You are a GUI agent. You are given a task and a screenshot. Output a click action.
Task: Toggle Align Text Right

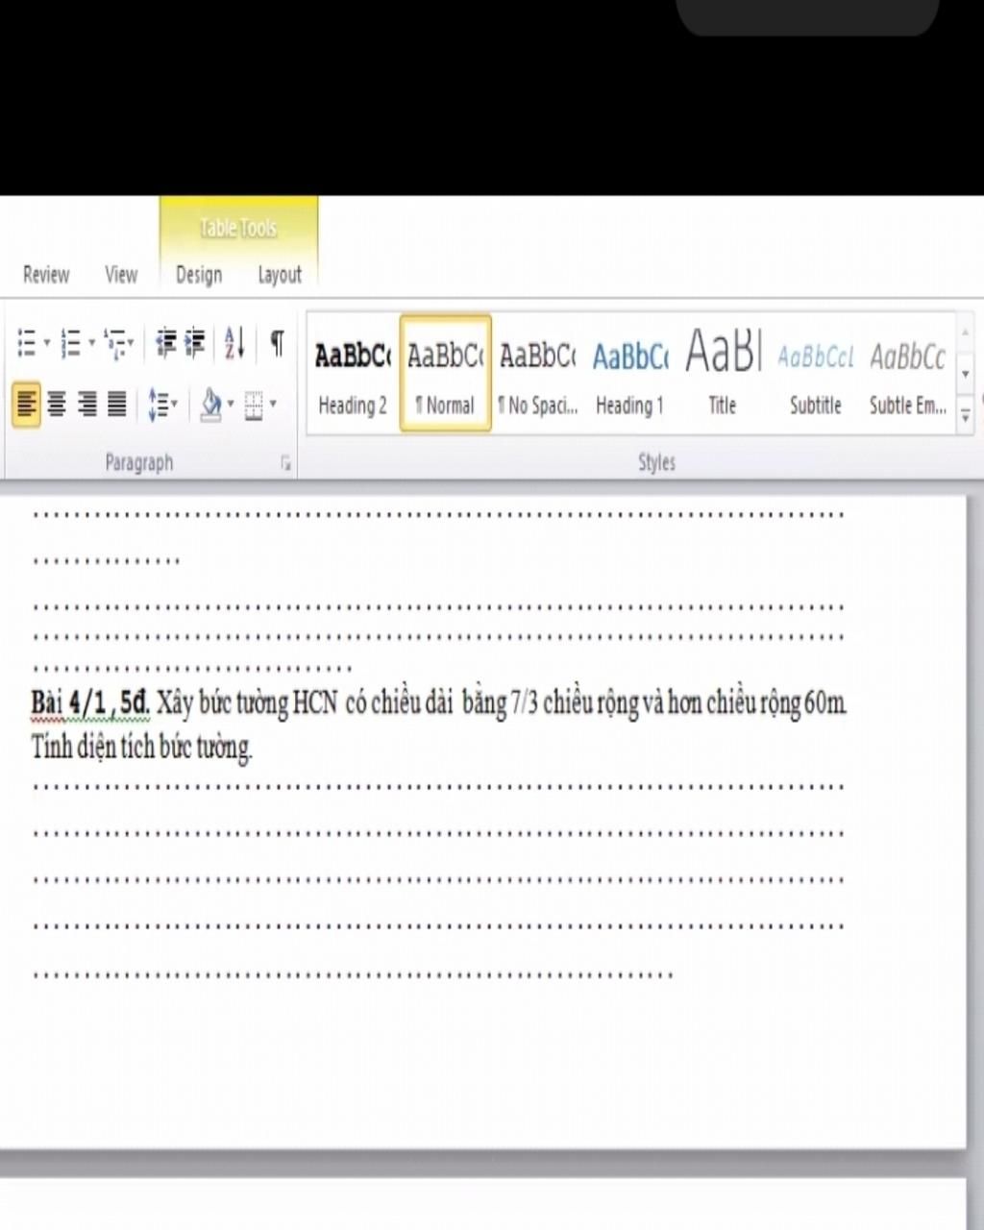[x=87, y=405]
